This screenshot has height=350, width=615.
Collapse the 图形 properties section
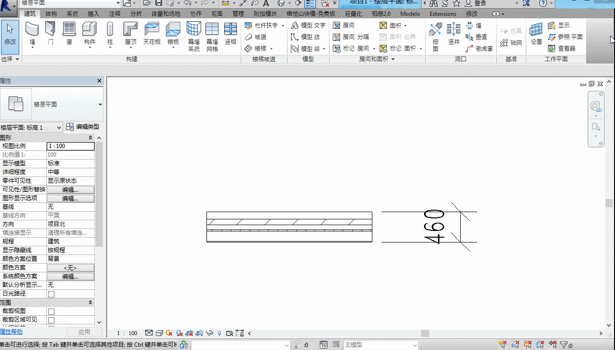tap(91, 138)
